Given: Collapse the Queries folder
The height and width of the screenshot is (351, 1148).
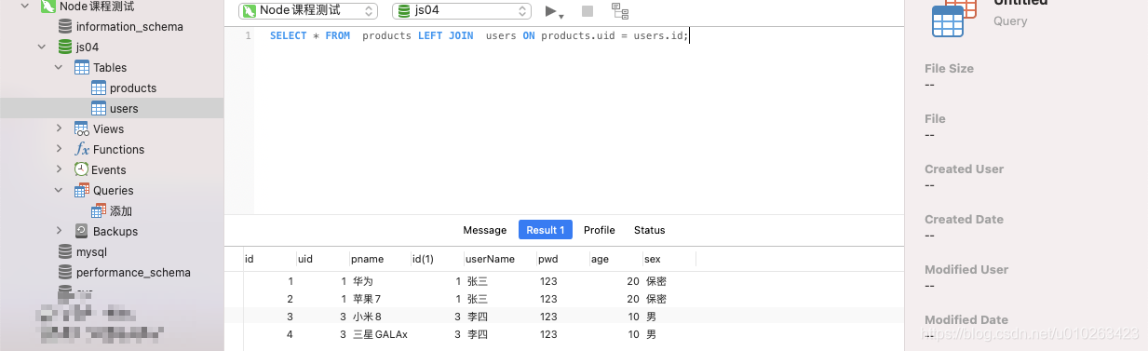Looking at the screenshot, I should tap(60, 191).
